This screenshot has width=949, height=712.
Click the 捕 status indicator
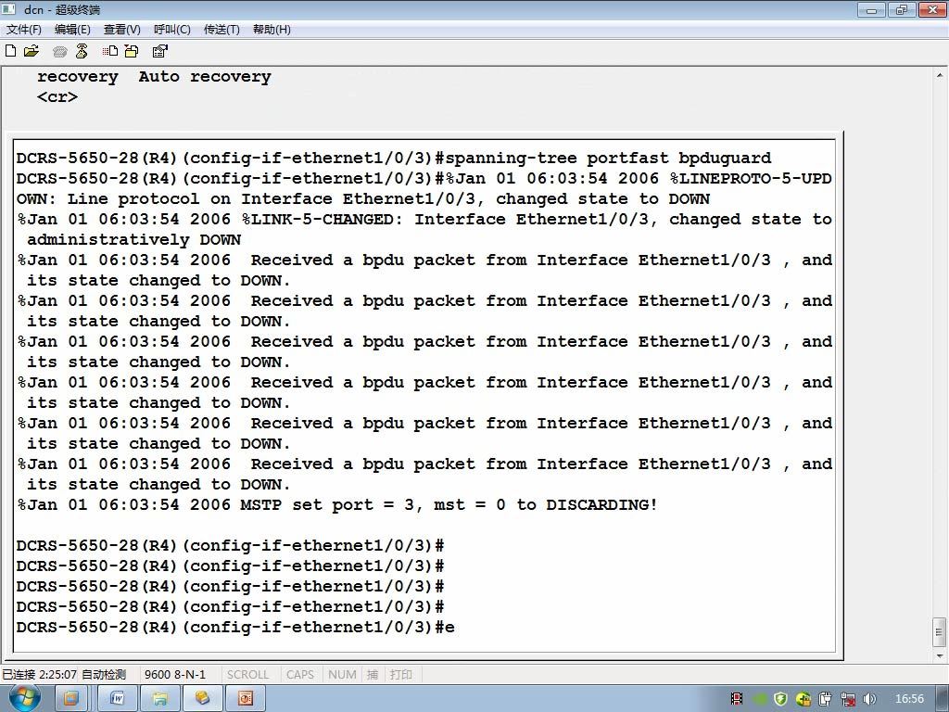(373, 675)
